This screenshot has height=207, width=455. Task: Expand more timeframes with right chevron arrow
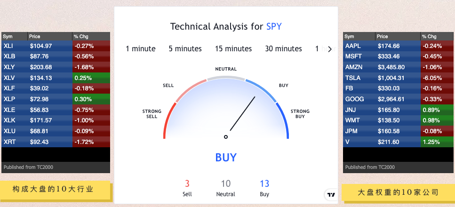coord(330,49)
